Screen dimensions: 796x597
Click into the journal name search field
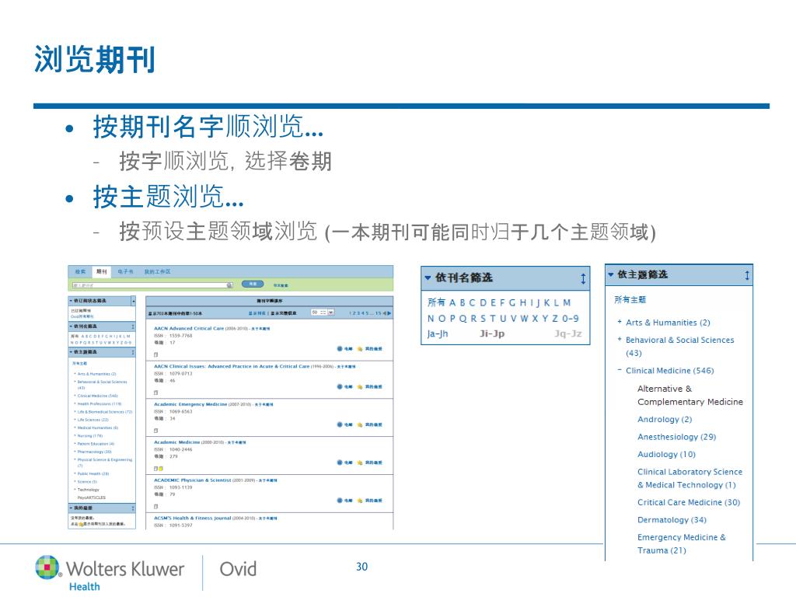tap(152, 285)
